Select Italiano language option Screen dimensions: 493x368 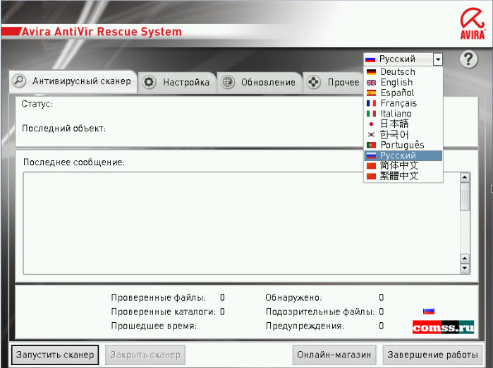pyautogui.click(x=403, y=114)
